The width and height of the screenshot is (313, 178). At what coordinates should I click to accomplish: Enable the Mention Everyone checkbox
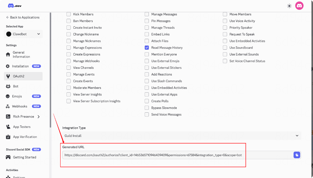147,54
